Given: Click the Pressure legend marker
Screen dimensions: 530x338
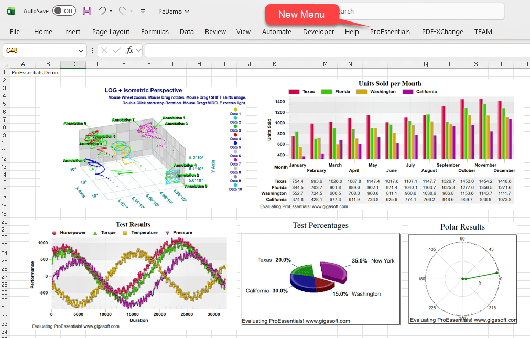Looking at the screenshot, I should click(x=167, y=233).
